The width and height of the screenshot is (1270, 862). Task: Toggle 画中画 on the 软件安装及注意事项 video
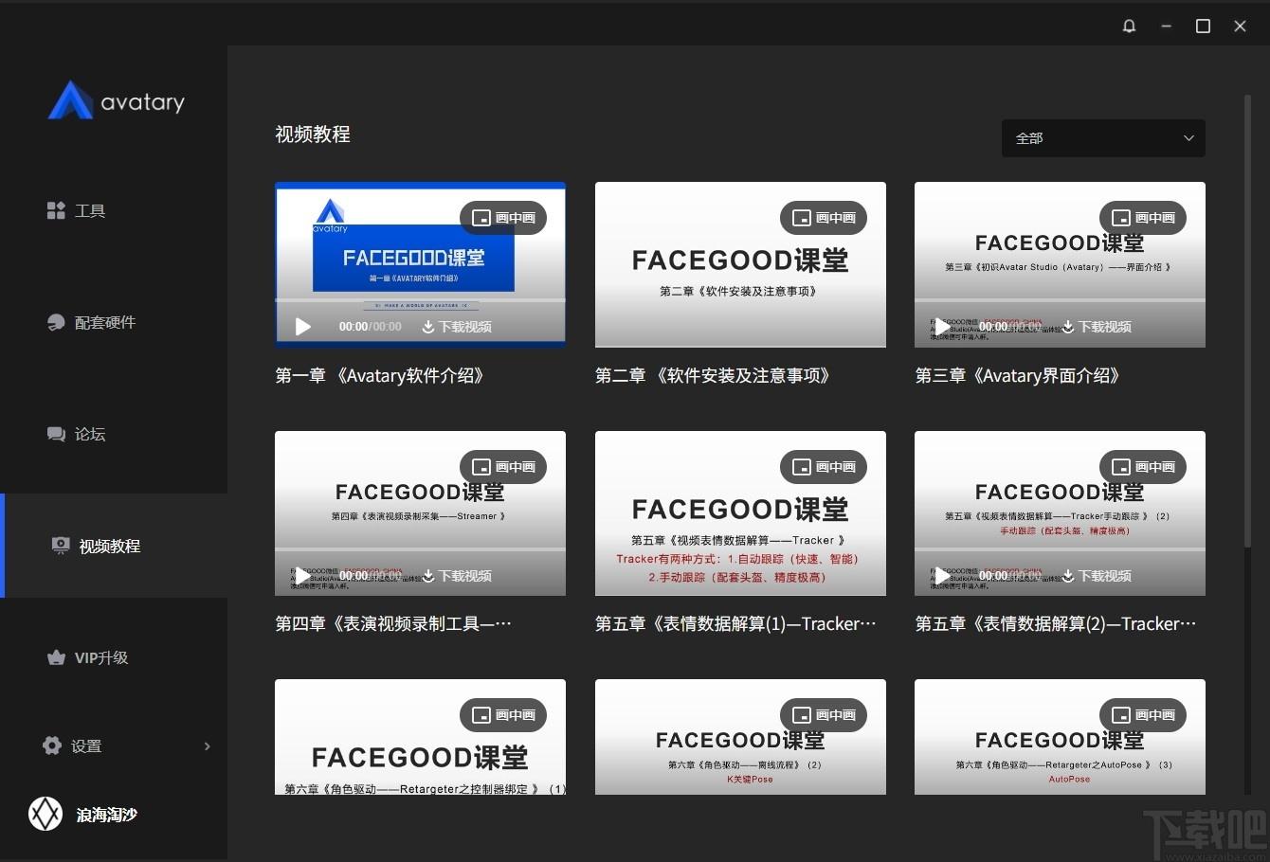pyautogui.click(x=824, y=218)
